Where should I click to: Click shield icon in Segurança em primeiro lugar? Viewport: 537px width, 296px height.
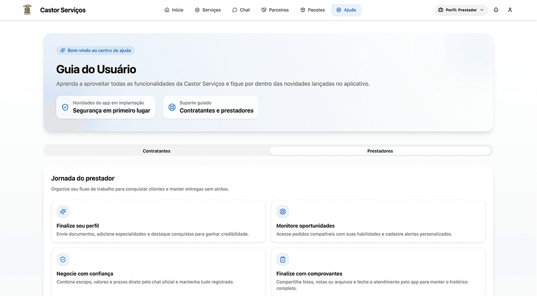click(65, 107)
